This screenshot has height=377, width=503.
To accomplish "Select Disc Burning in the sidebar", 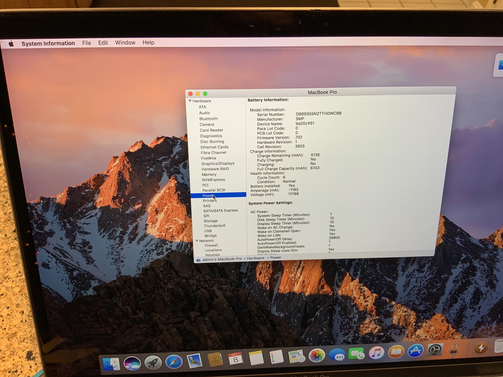I will pyautogui.click(x=212, y=141).
